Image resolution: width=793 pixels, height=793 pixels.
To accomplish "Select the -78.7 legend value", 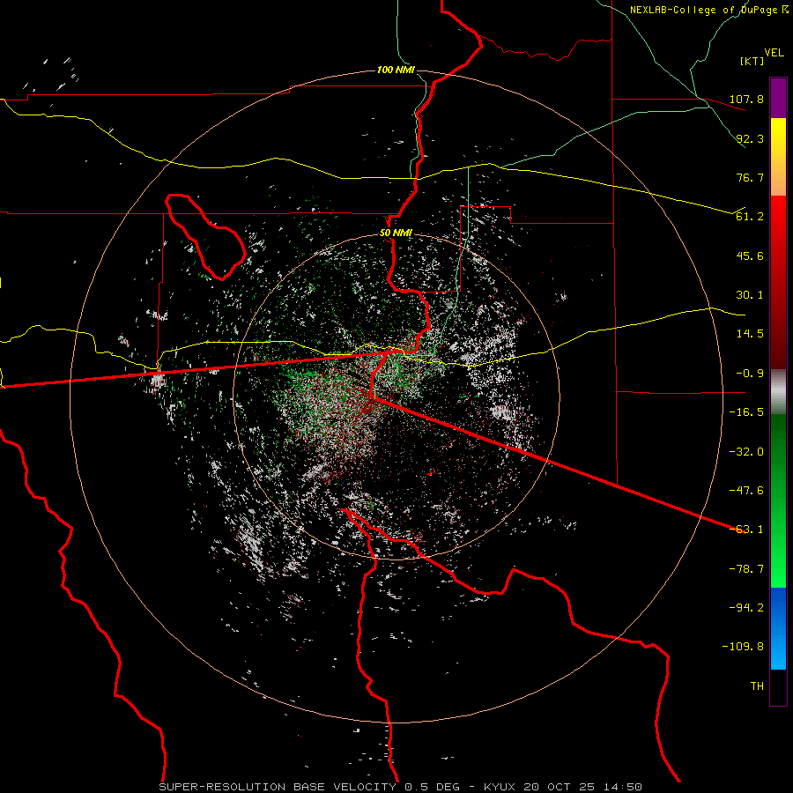I will pyautogui.click(x=746, y=568).
